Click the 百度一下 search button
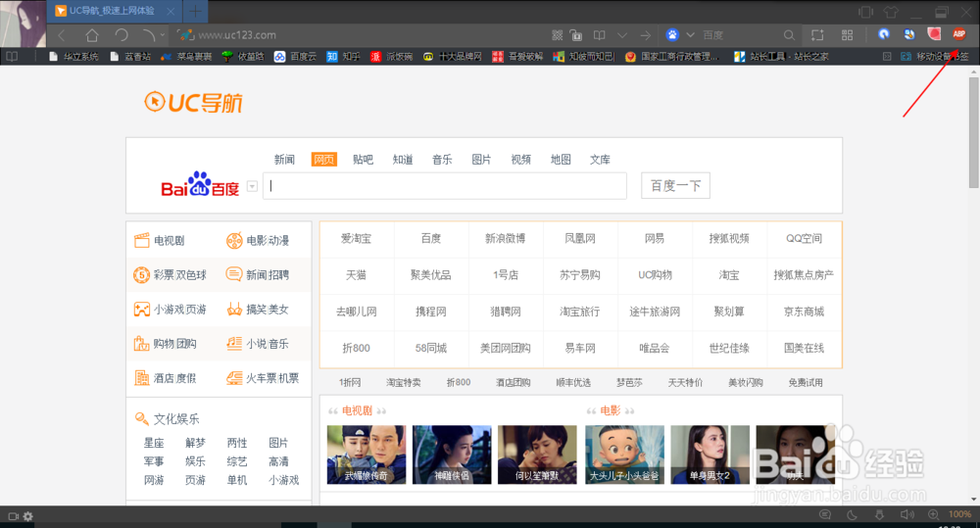The height and width of the screenshot is (528, 980). coord(675,185)
